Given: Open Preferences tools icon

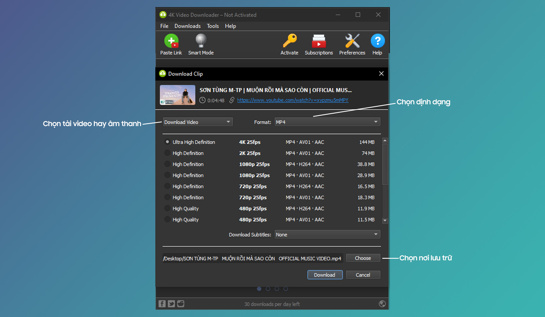Looking at the screenshot, I should pyautogui.click(x=352, y=41).
